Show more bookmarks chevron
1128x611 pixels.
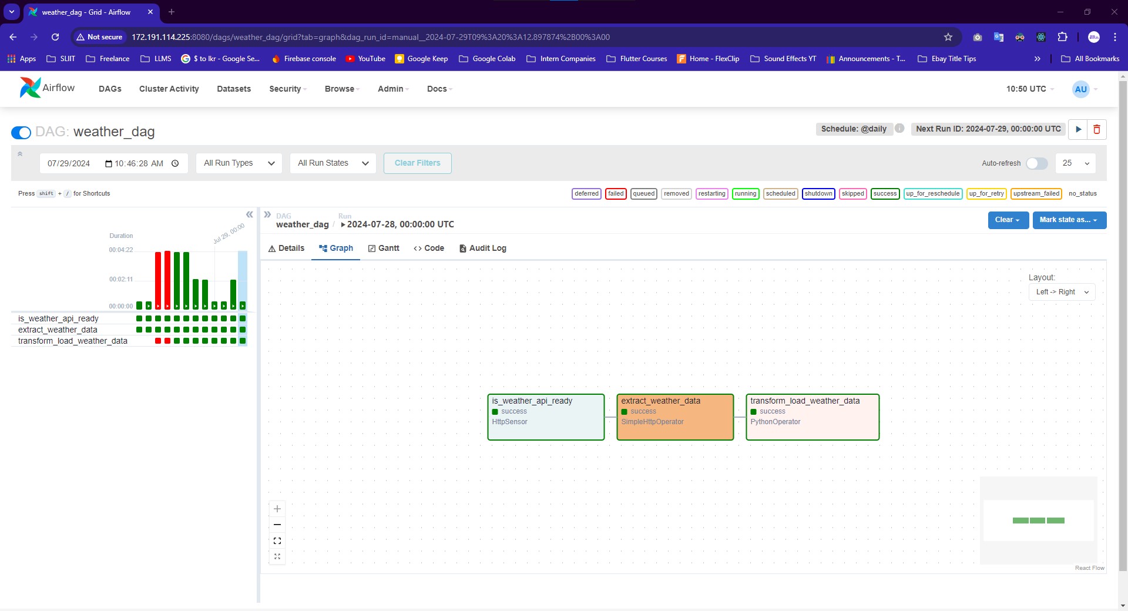point(1038,59)
